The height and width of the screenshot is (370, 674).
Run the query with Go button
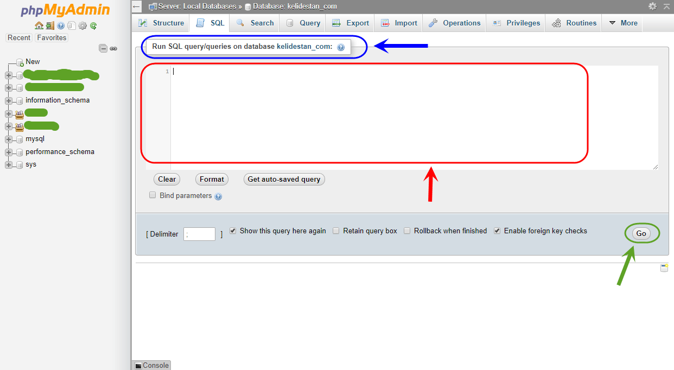tap(641, 233)
